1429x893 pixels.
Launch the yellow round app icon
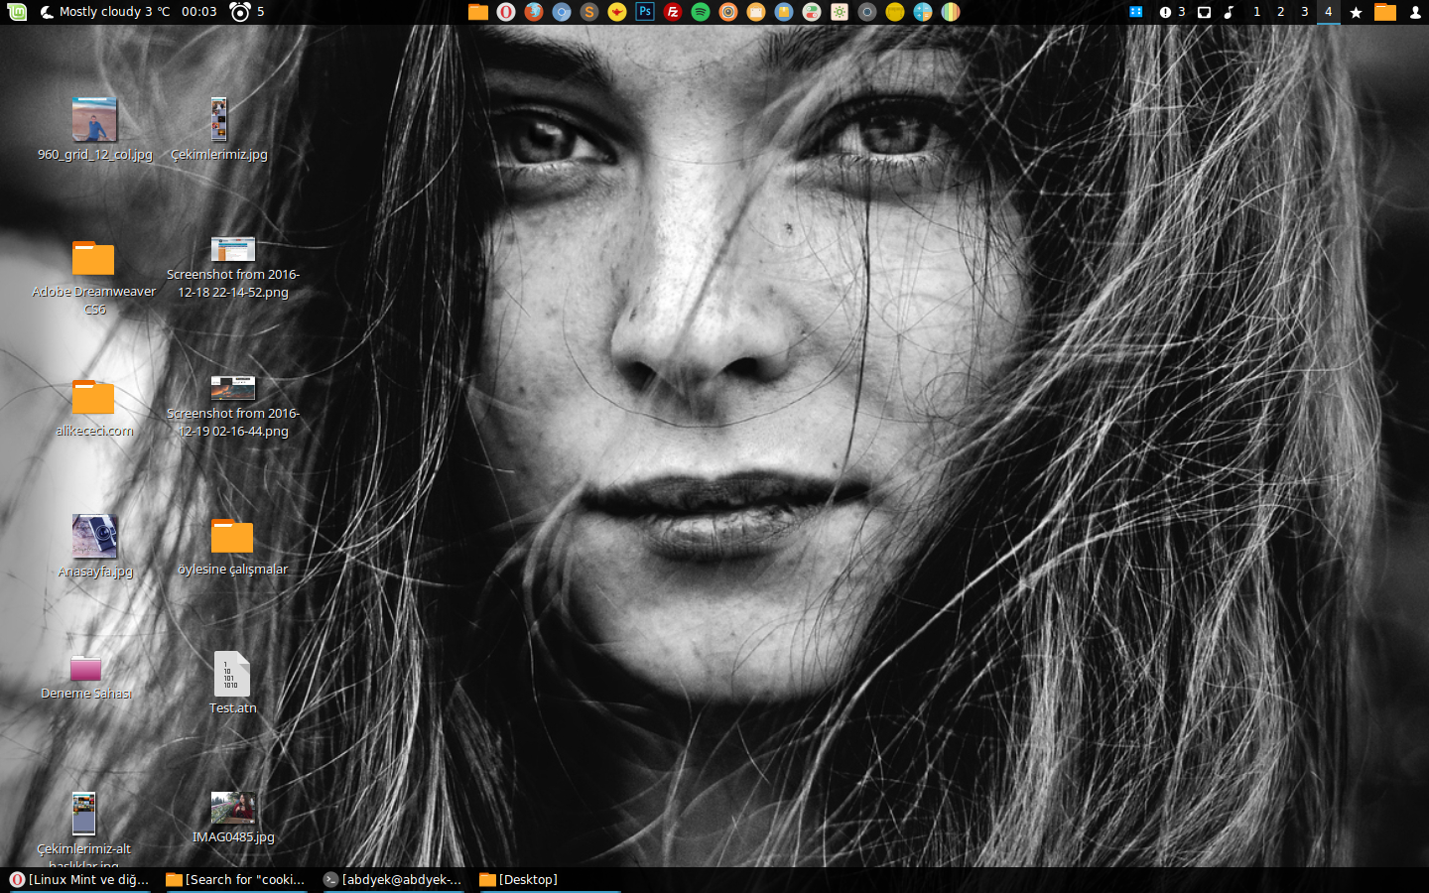[x=895, y=12]
